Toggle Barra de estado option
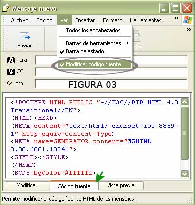 point(95,51)
